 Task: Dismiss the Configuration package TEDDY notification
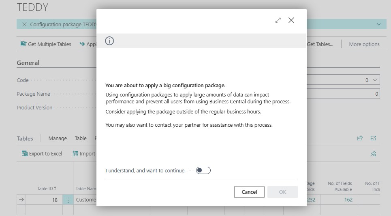click(x=24, y=24)
